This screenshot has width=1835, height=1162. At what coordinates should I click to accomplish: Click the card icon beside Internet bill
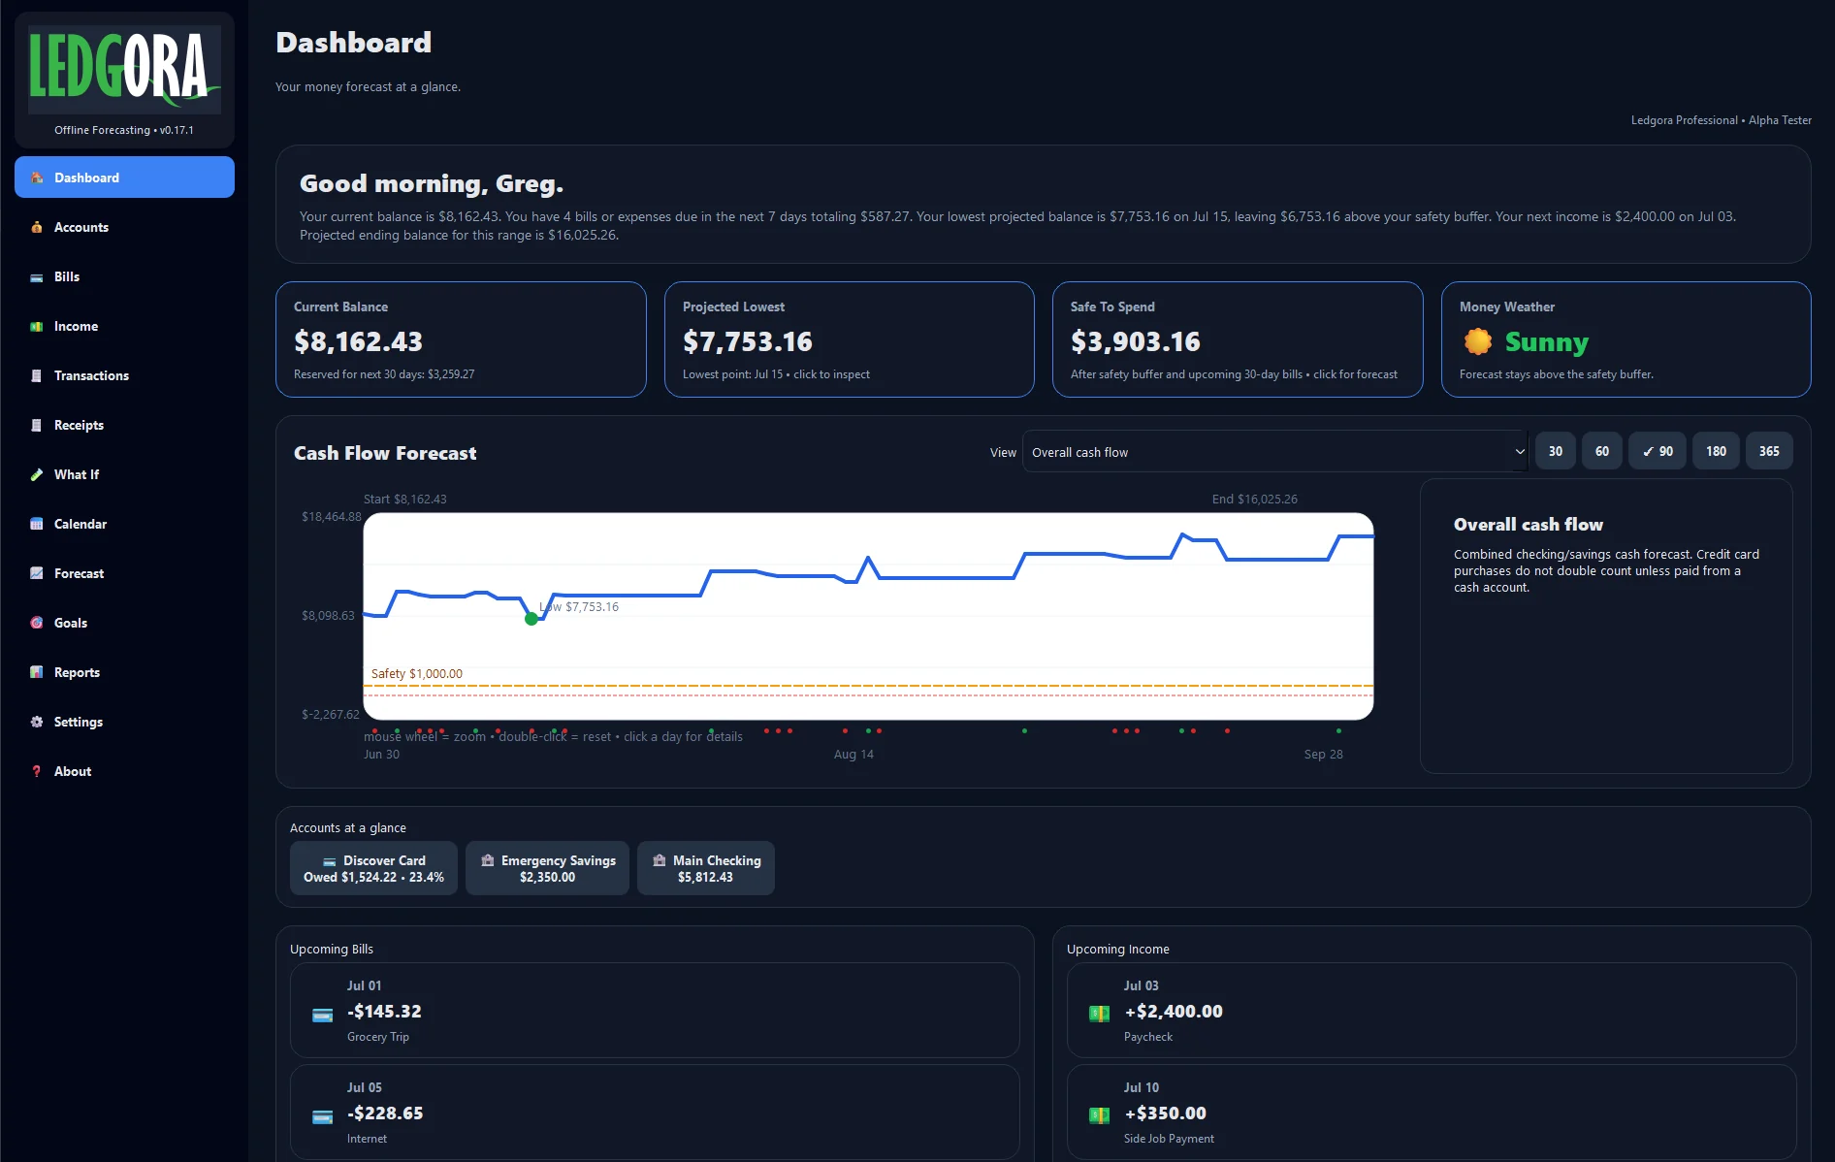(323, 1117)
